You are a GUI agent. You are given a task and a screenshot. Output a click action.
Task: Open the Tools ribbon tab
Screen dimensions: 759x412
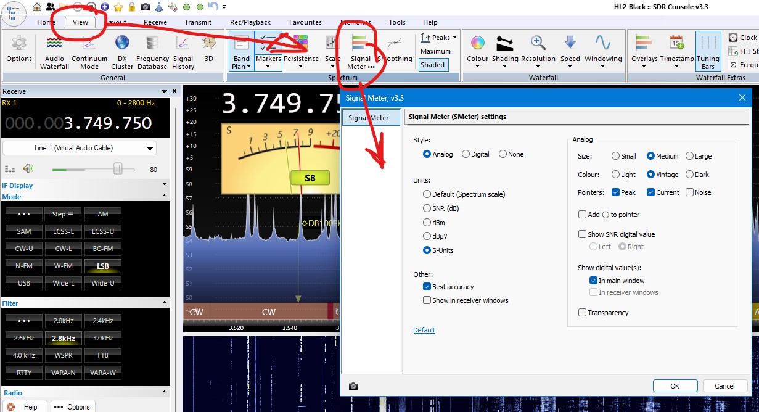click(397, 22)
